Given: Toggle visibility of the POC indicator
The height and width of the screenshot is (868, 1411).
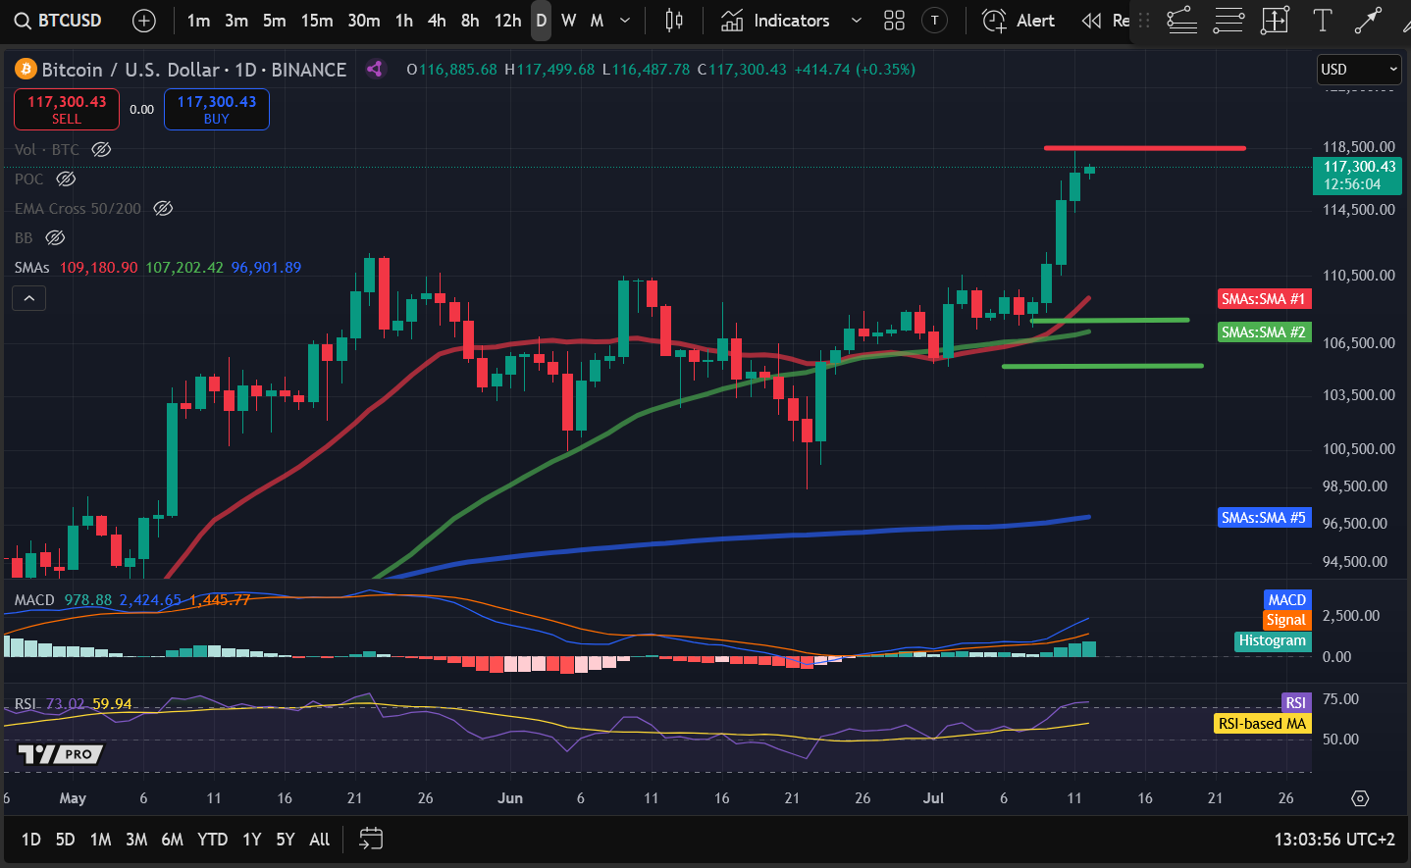Looking at the screenshot, I should [x=66, y=179].
